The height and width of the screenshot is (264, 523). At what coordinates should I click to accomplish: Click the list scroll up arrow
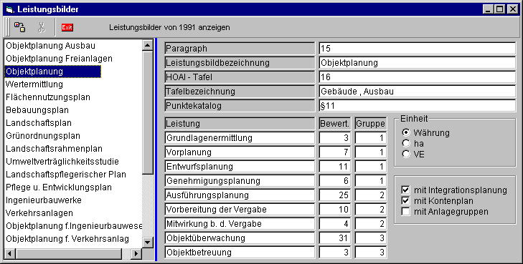coord(147,45)
